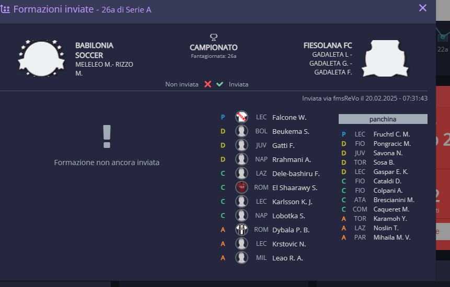The width and height of the screenshot is (450, 287).
Task: Click the red X 'Non inviata' icon
Action: pyautogui.click(x=207, y=84)
